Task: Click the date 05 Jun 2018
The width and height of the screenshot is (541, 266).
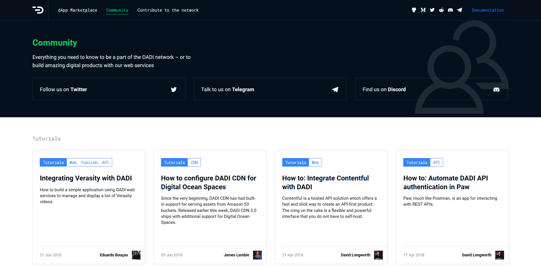Action: (x=172, y=255)
